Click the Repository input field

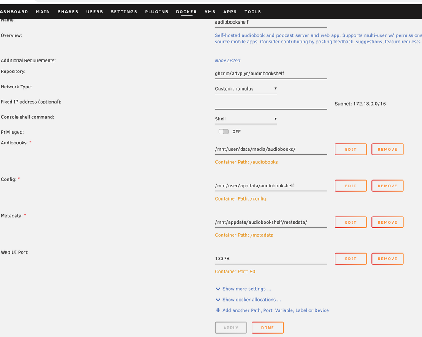pos(271,74)
